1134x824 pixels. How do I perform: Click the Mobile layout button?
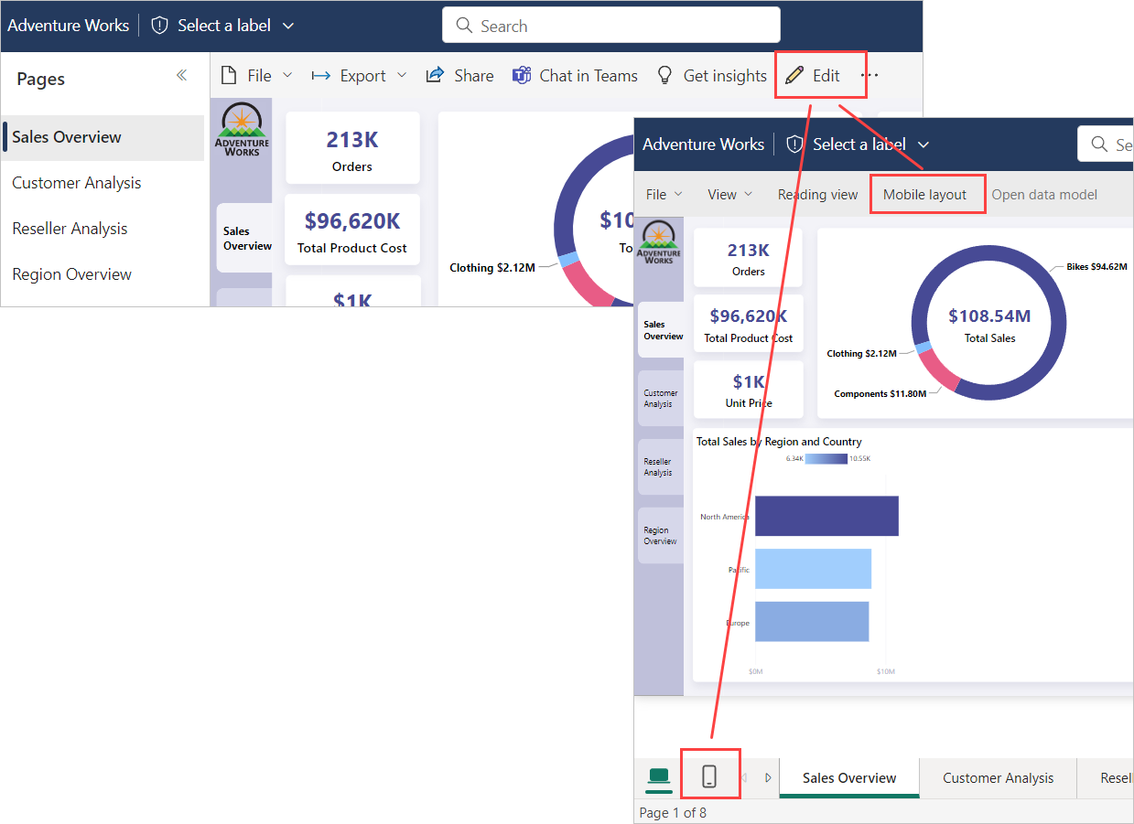[x=927, y=194]
